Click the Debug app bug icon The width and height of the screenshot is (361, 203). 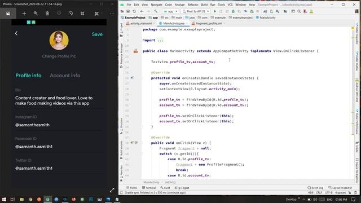(233, 11)
